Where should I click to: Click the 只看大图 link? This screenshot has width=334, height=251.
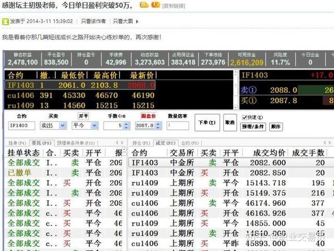pyautogui.click(x=123, y=21)
